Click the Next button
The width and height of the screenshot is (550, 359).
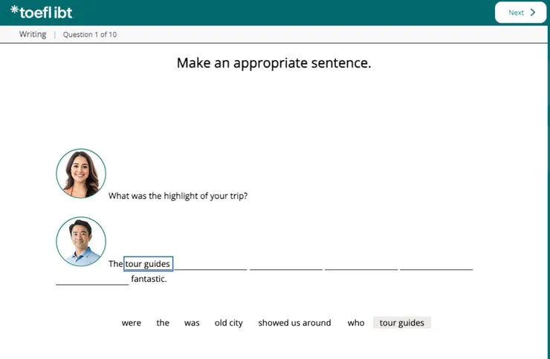pos(520,13)
